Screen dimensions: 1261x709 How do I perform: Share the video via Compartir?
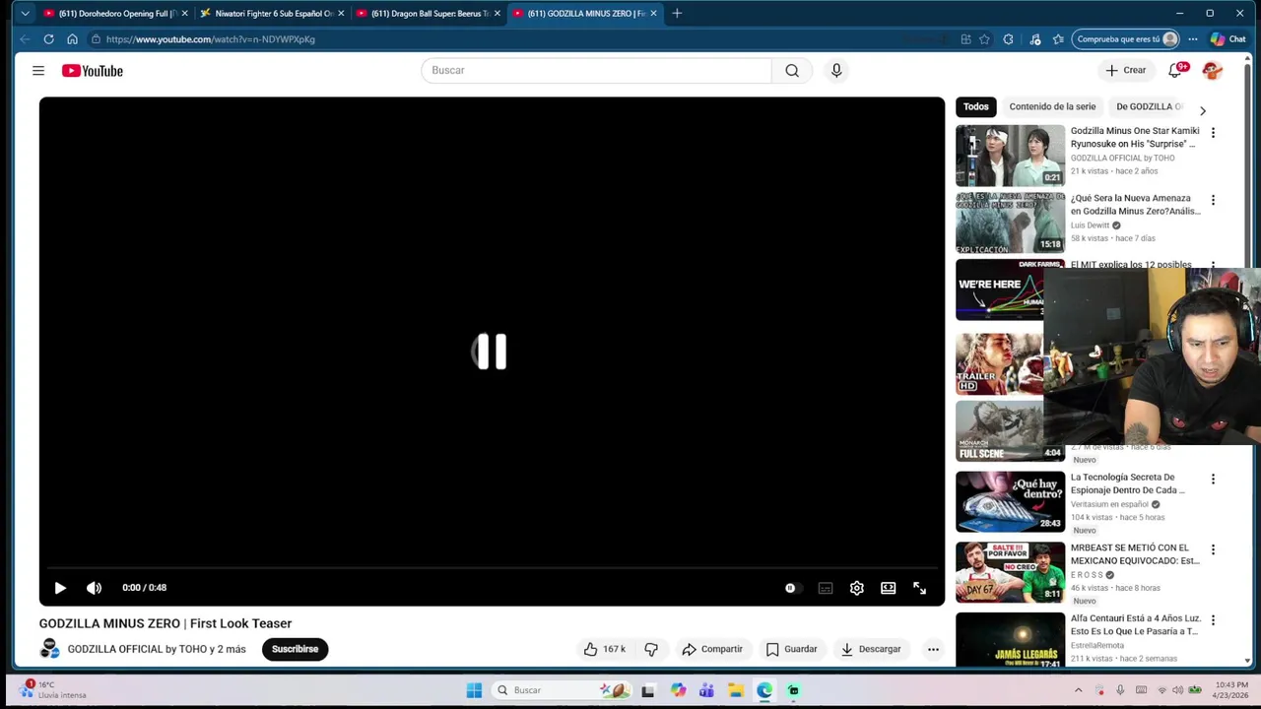(712, 649)
